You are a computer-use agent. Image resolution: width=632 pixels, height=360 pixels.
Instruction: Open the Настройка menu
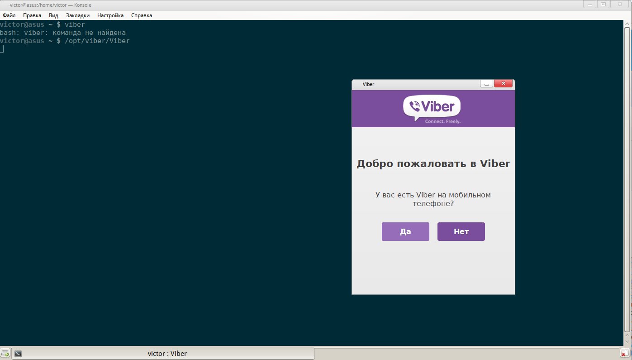coord(110,15)
